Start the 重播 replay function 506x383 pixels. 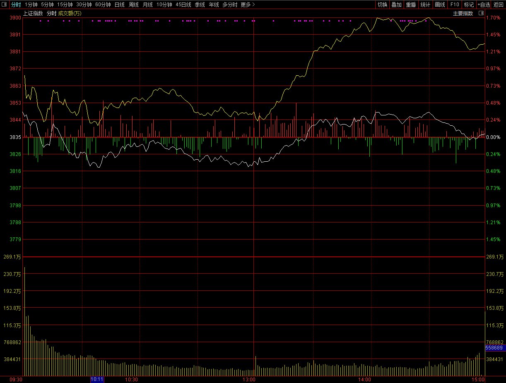[411, 5]
